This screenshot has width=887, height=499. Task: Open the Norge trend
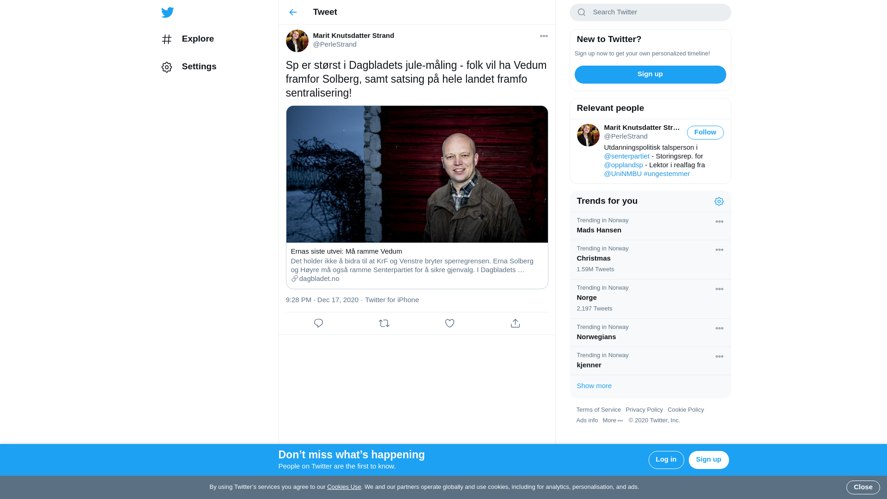tap(650, 299)
